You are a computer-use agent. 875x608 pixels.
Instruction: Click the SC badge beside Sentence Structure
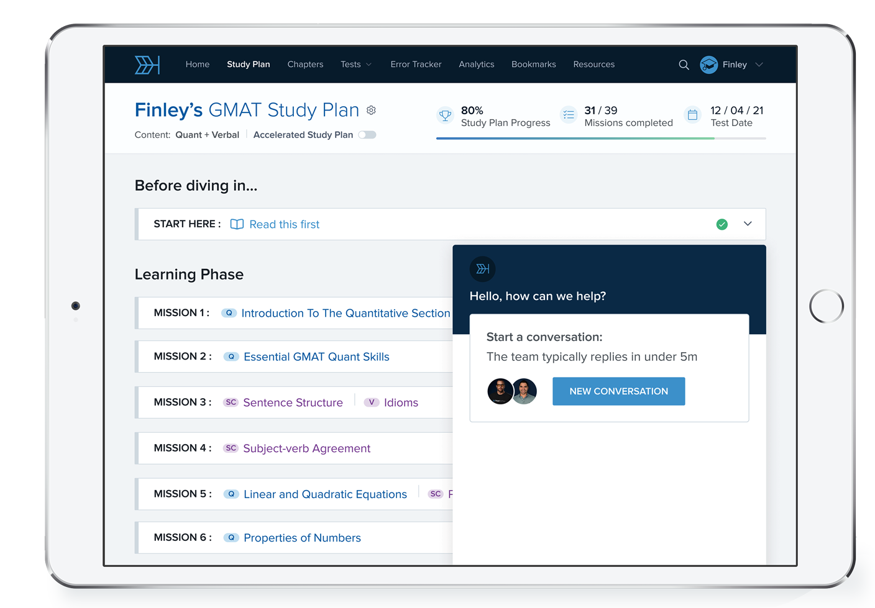pyautogui.click(x=231, y=402)
